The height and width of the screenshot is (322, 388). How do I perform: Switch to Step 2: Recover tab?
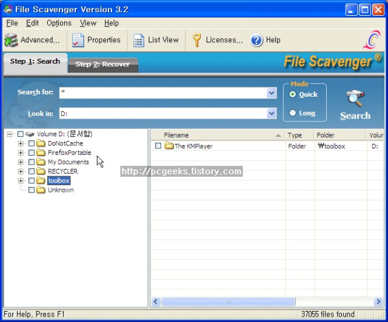pyautogui.click(x=102, y=65)
